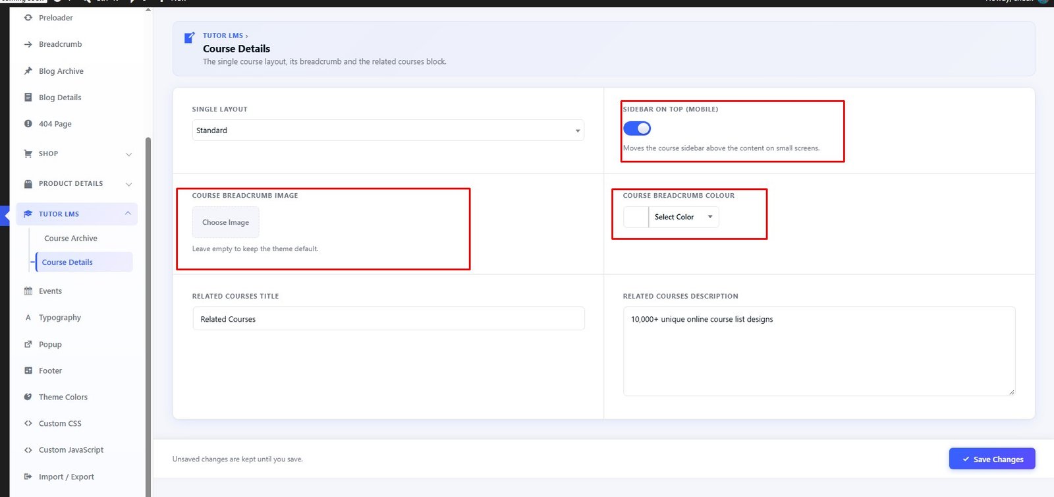
Task: Open the Single Layout dropdown
Action: click(388, 131)
